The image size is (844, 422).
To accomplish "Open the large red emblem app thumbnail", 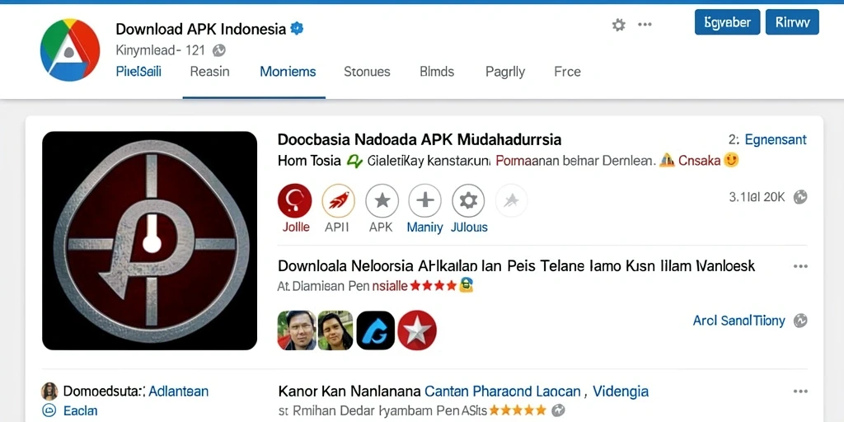I will point(150,241).
